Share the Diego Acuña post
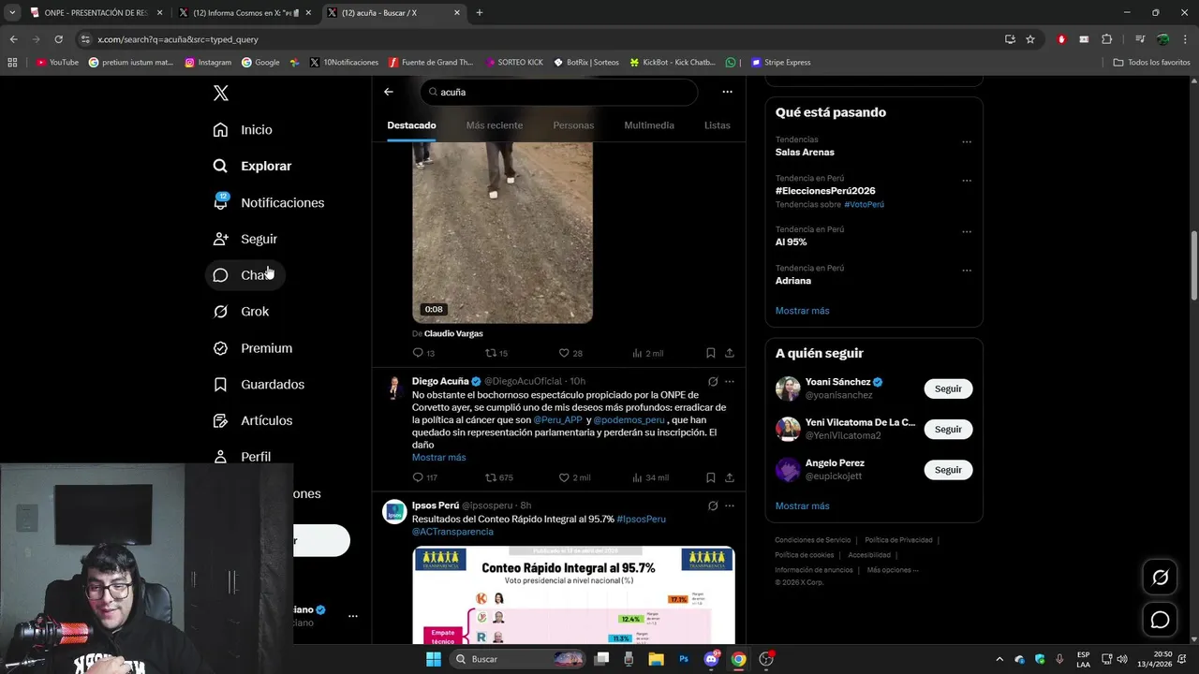Viewport: 1199px width, 674px height. tap(730, 477)
